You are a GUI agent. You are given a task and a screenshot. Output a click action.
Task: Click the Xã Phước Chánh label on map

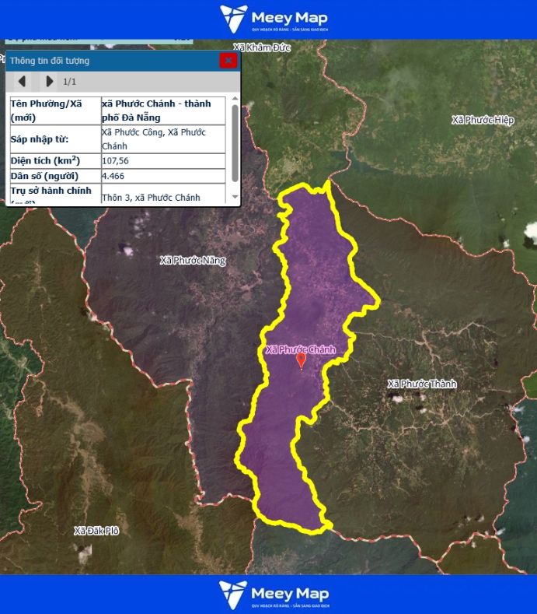tap(300, 349)
